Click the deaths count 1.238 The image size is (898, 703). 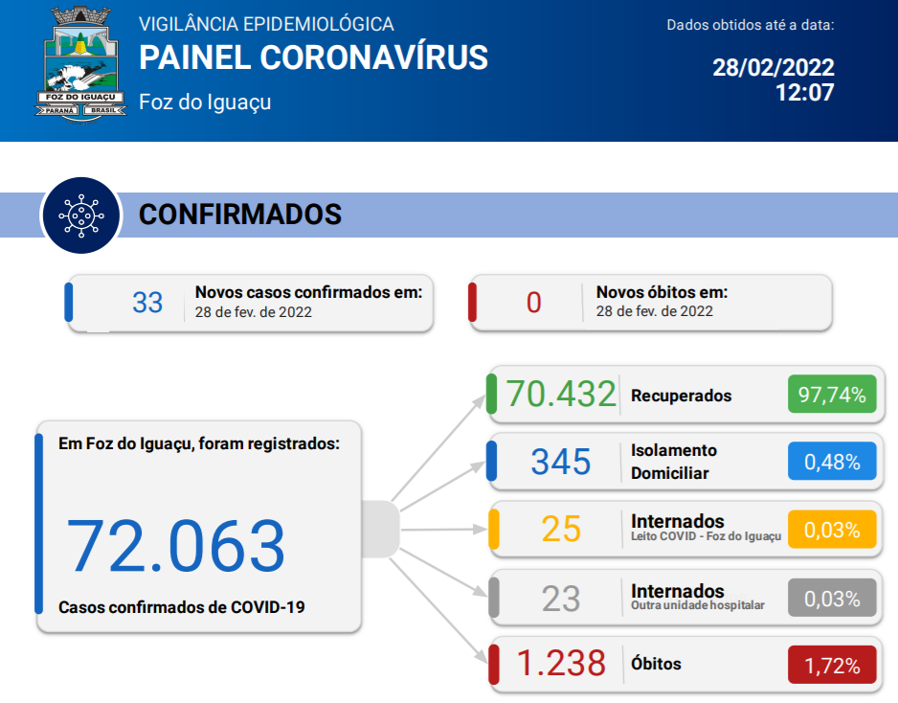[x=561, y=664]
